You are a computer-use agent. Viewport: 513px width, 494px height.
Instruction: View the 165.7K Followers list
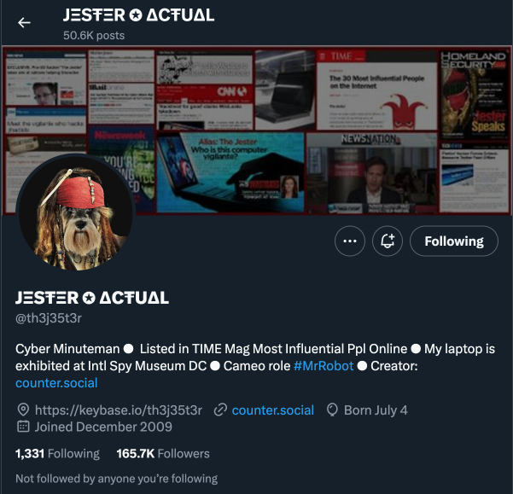coord(163,454)
